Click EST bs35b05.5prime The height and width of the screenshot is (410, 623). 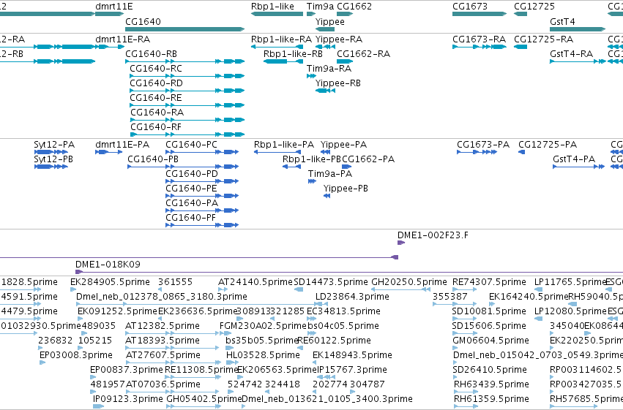pyautogui.click(x=229, y=348)
